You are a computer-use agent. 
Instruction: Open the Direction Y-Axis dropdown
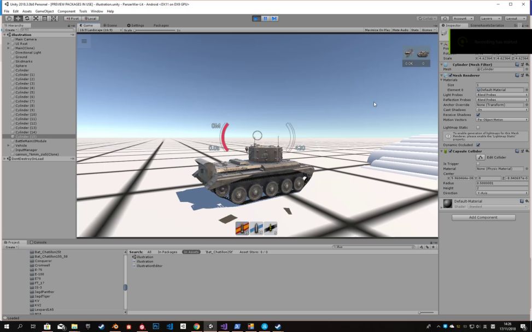point(501,193)
